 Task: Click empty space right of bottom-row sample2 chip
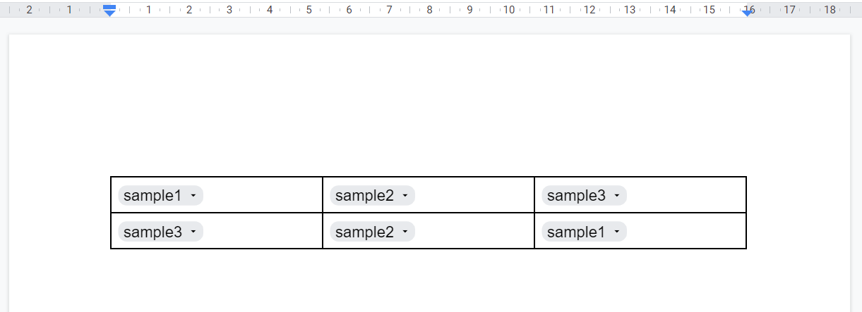(473, 231)
